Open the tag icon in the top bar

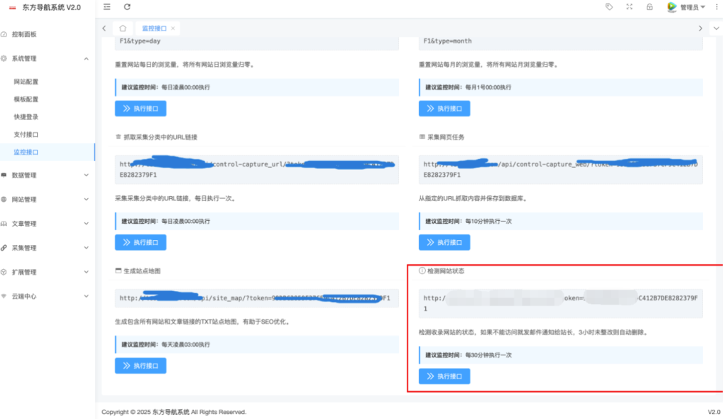pos(609,7)
